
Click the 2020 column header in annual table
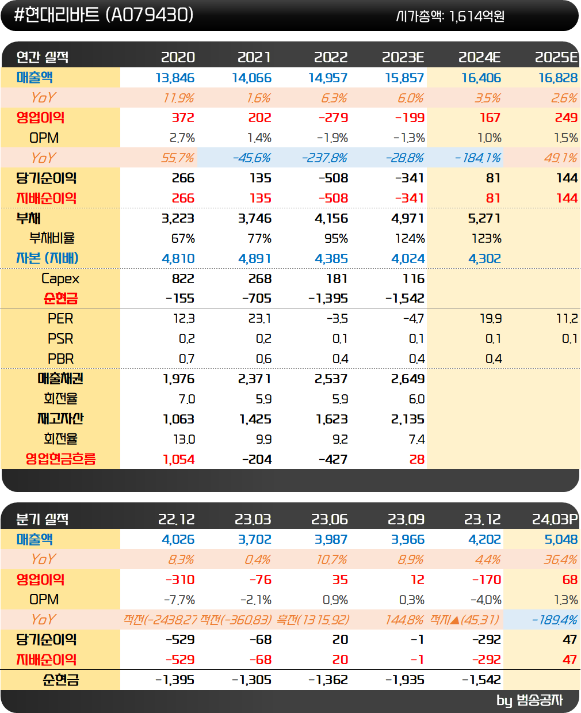coord(178,57)
